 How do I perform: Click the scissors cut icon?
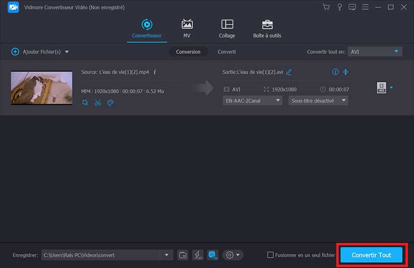98,103
